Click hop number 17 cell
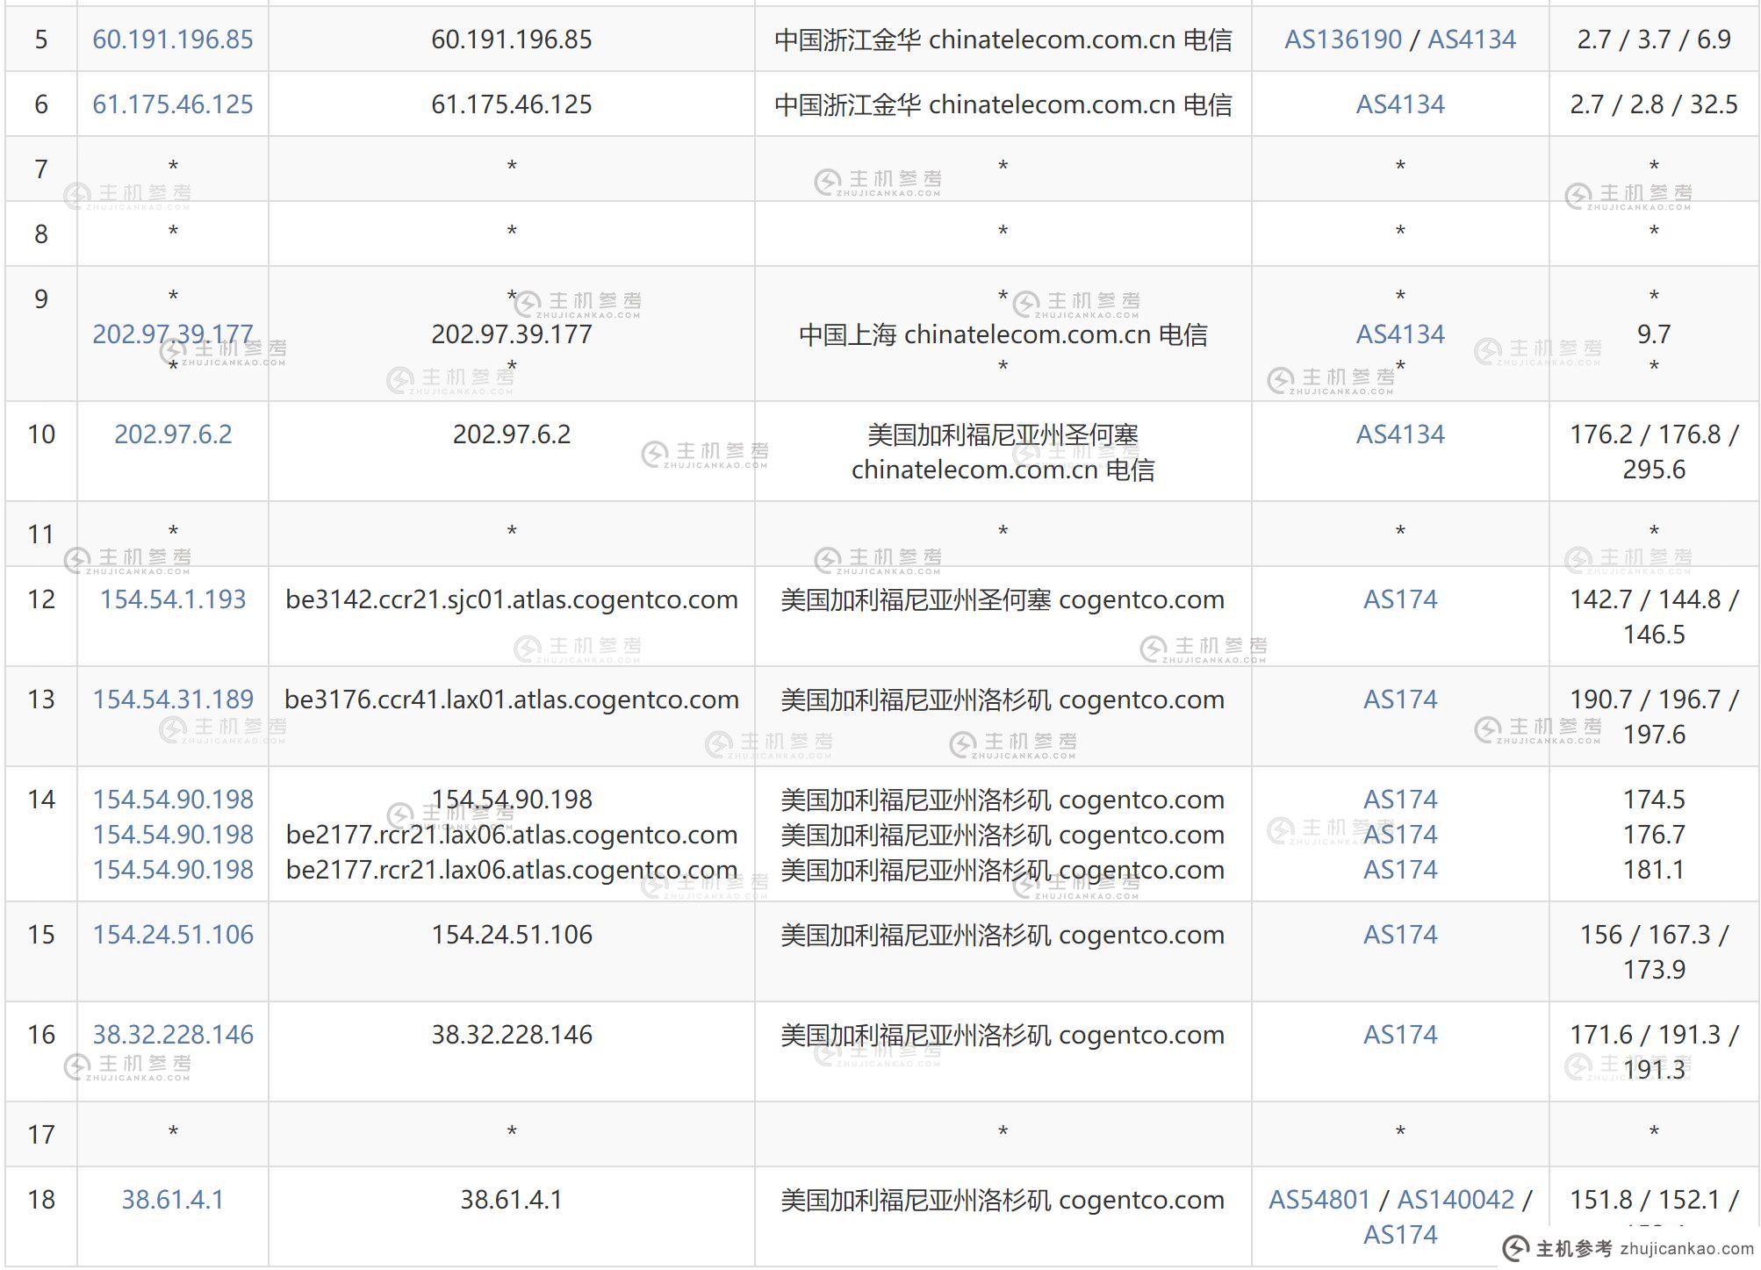 point(41,1135)
